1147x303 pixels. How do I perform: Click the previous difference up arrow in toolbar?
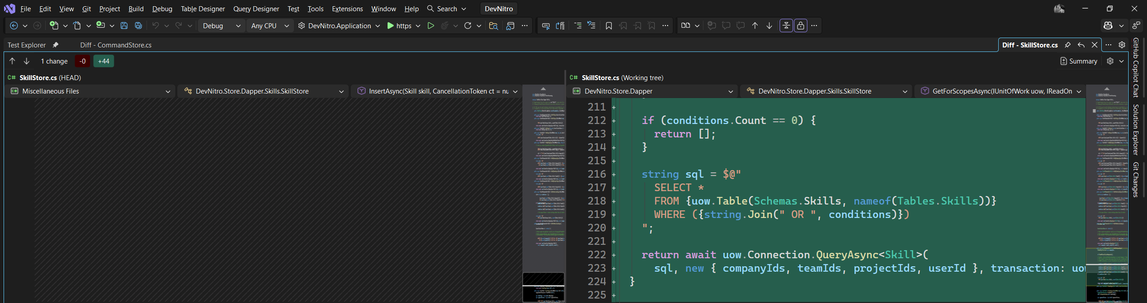[x=755, y=26]
